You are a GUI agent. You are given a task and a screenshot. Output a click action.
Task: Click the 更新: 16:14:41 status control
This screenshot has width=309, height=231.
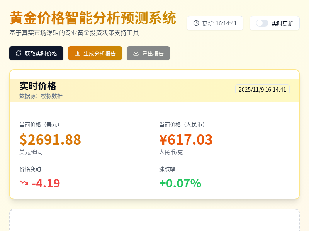click(x=215, y=23)
